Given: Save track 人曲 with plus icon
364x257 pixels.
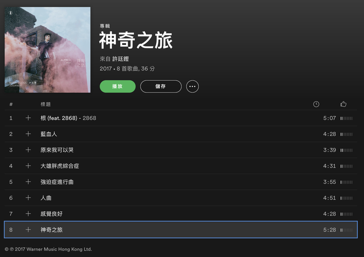Looking at the screenshot, I should pos(28,197).
